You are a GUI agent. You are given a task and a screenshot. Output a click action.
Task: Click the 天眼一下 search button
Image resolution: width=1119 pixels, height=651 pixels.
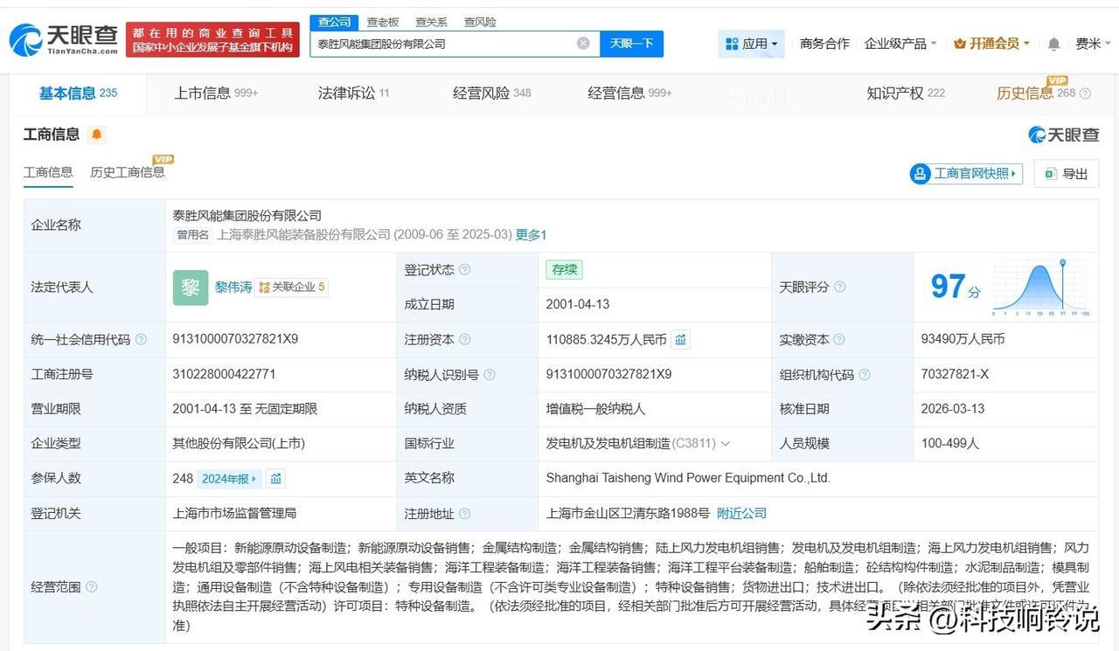631,44
